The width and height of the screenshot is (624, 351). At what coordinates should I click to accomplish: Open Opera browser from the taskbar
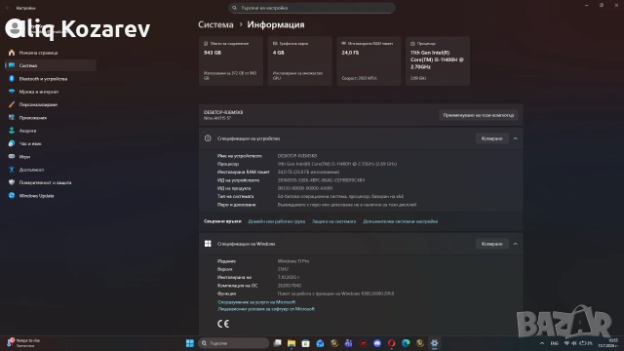(392, 343)
